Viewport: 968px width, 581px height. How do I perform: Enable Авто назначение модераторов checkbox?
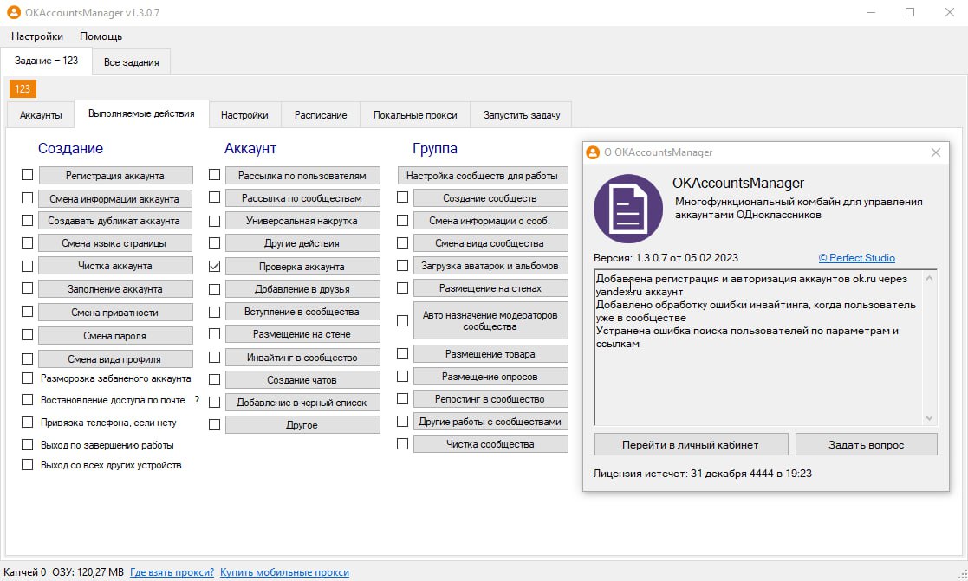pos(402,320)
